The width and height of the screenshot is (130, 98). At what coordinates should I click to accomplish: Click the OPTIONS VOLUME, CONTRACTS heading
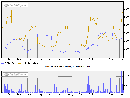tap(67, 67)
